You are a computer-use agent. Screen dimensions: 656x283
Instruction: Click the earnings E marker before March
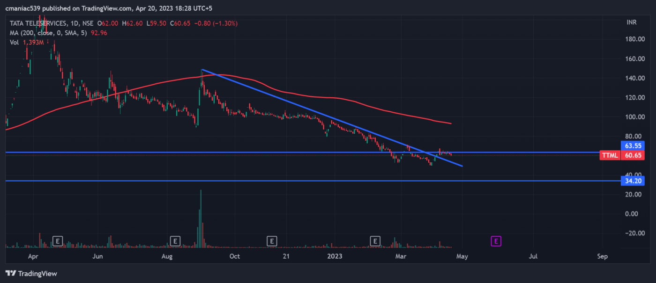click(375, 241)
